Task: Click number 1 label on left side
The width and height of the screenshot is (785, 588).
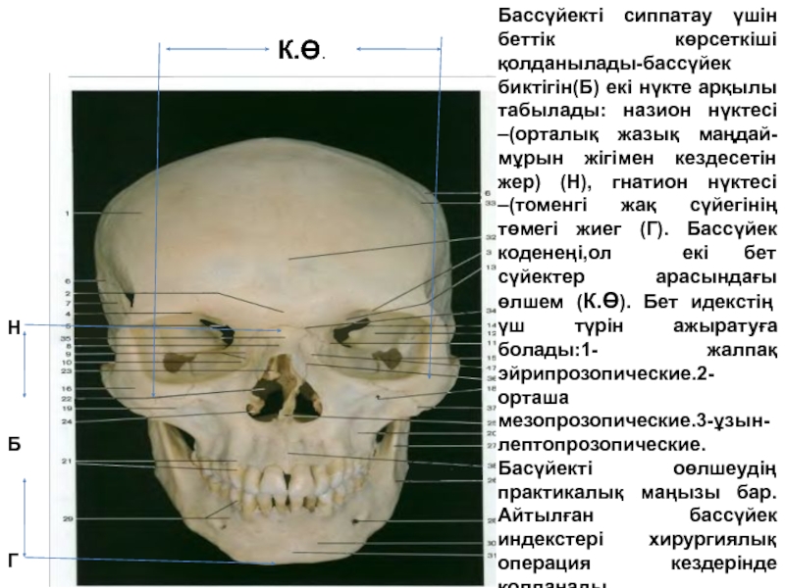Action: click(x=68, y=214)
